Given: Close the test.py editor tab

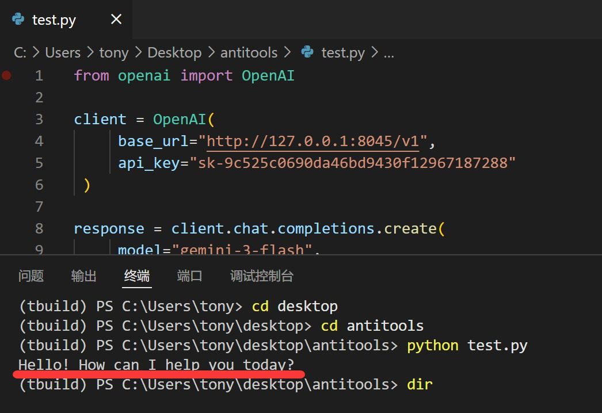Looking at the screenshot, I should pyautogui.click(x=116, y=20).
